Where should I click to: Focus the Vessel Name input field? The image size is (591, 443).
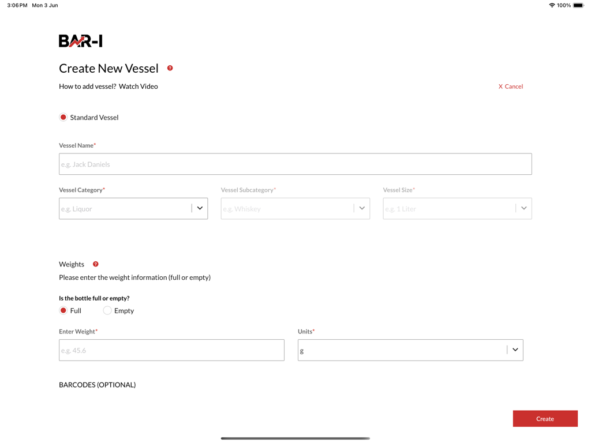[x=295, y=164]
